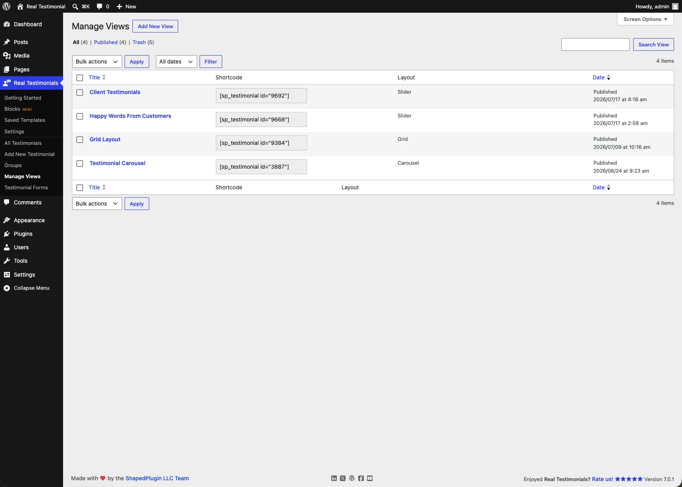Select the shortcode field with id 3887
The height and width of the screenshot is (487, 682).
[x=261, y=167]
